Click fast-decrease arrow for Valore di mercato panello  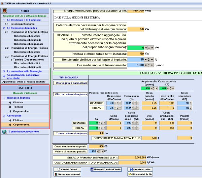[97, 151]
